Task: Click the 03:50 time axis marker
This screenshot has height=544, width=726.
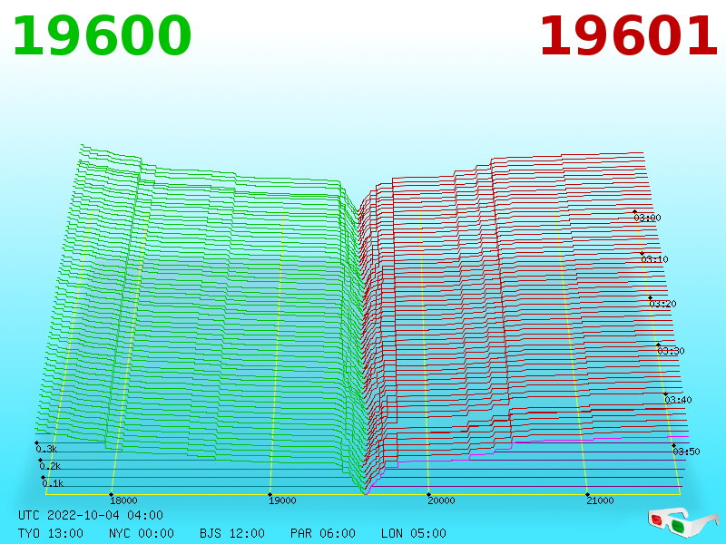Action: click(x=686, y=452)
